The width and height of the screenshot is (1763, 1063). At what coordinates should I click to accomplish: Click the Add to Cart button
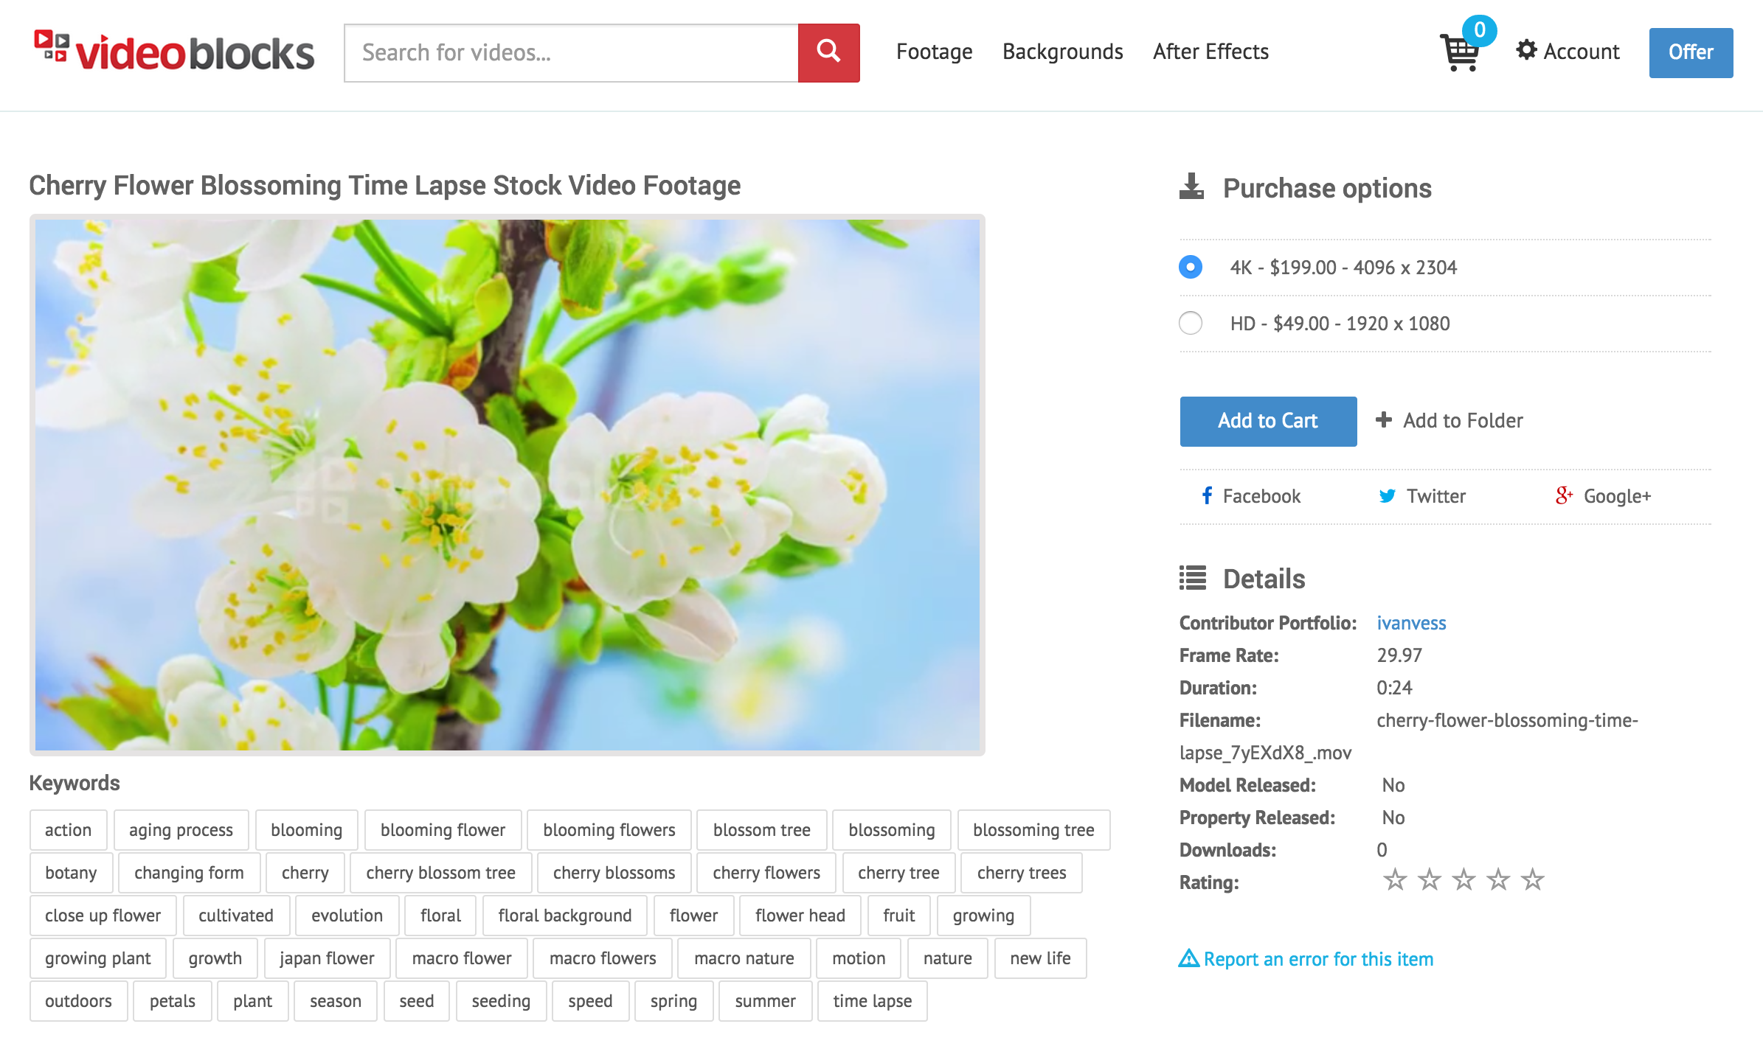tap(1268, 421)
